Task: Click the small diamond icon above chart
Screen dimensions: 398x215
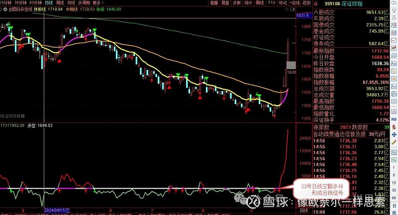Action: [x=287, y=9]
